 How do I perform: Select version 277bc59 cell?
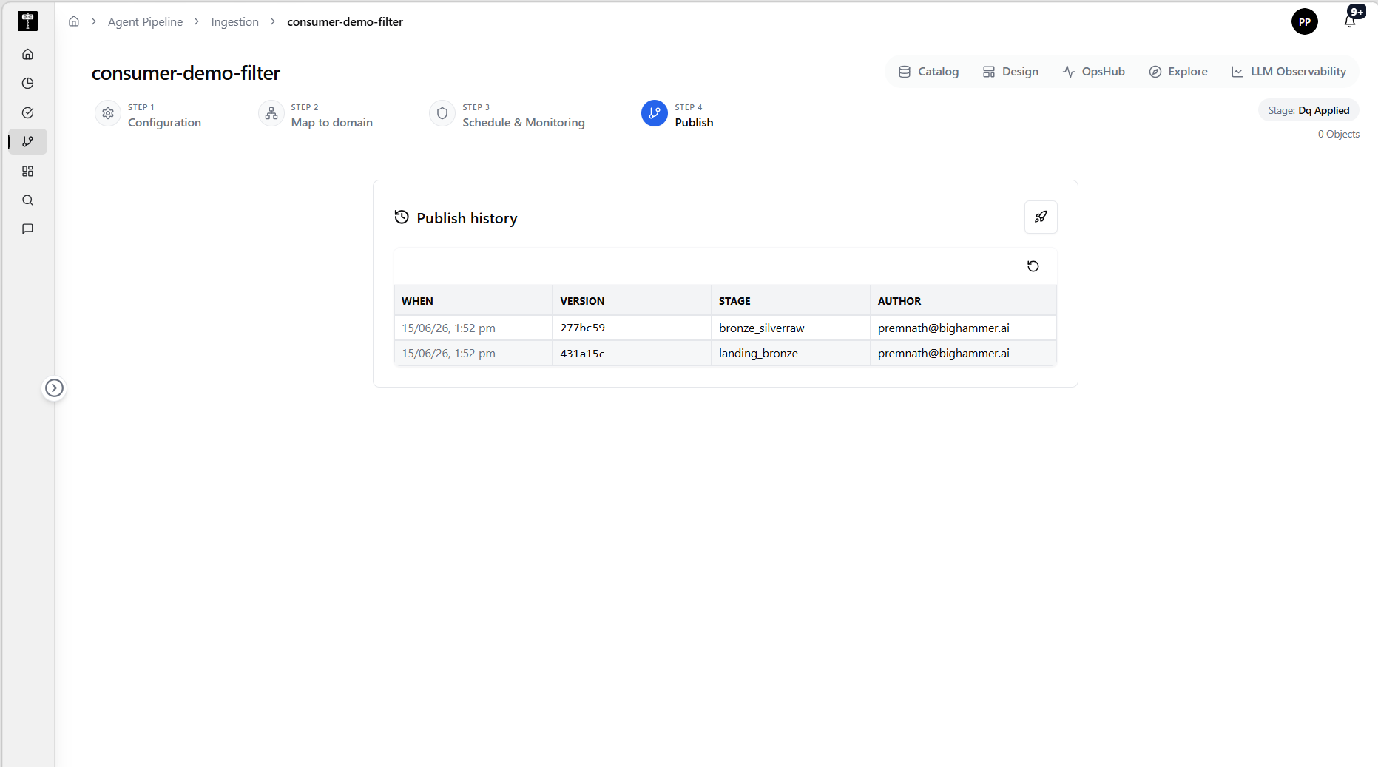click(632, 328)
